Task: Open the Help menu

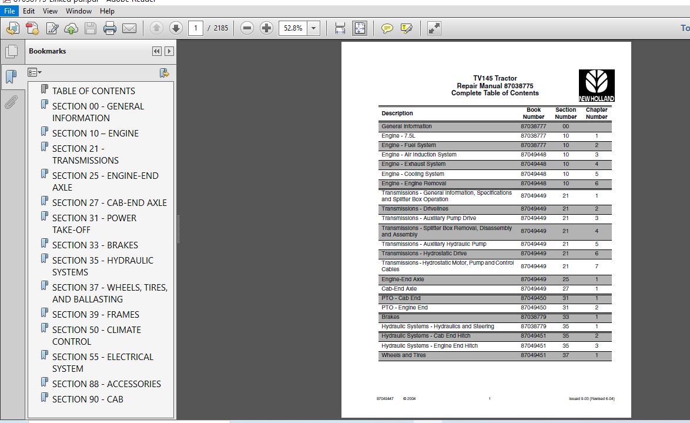Action: point(107,11)
